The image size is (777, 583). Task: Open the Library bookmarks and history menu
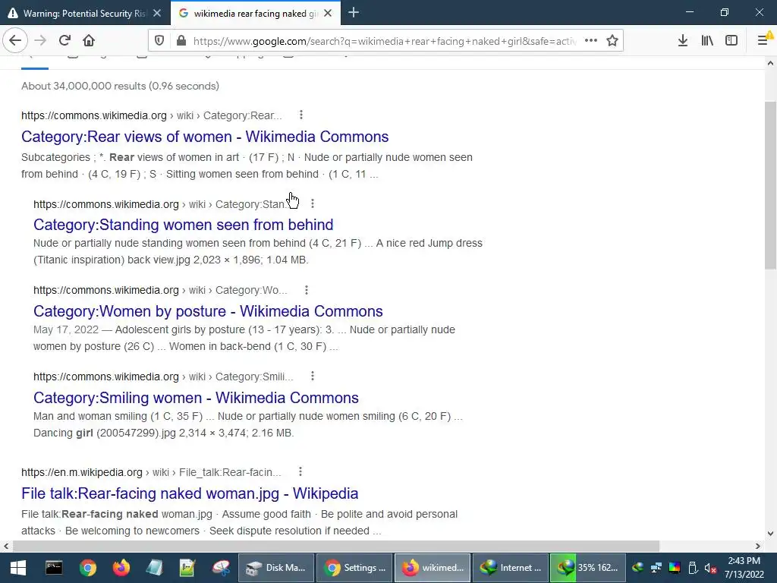click(x=707, y=41)
